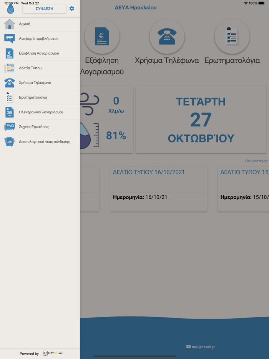Click the wind speed icon in the weather card
The width and height of the screenshot is (269, 359).
[x=90, y=104]
